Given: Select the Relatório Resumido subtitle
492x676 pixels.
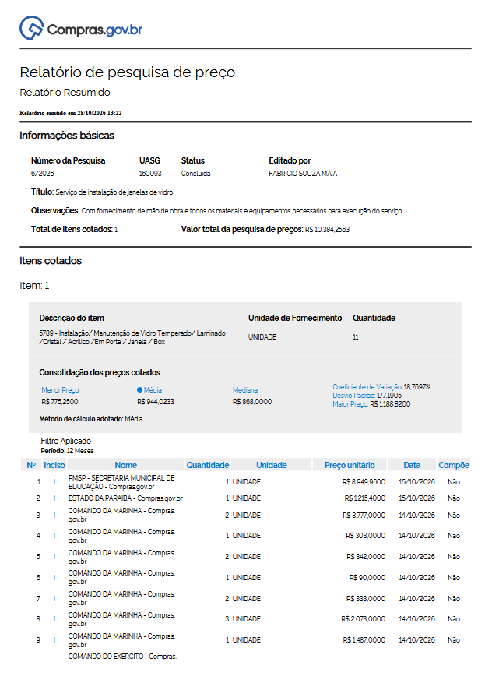Looking at the screenshot, I should coord(65,92).
